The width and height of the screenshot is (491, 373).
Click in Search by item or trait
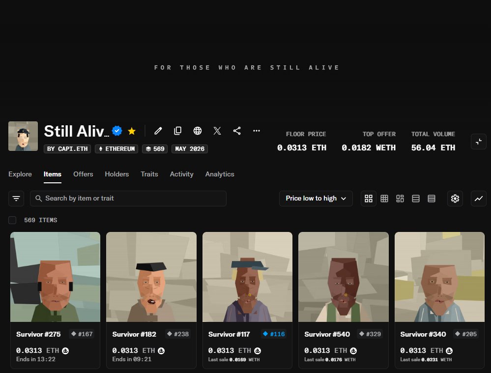pyautogui.click(x=128, y=199)
